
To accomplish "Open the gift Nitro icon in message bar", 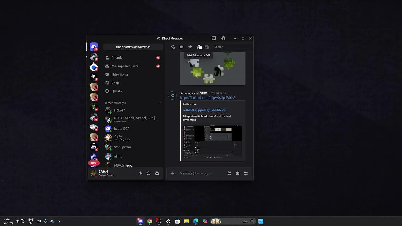I will (x=229, y=173).
